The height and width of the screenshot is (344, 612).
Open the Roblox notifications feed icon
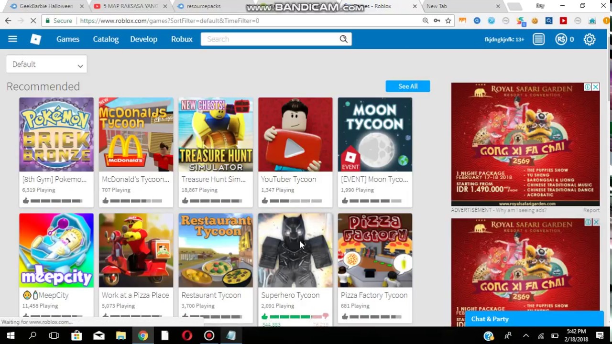[x=539, y=39]
